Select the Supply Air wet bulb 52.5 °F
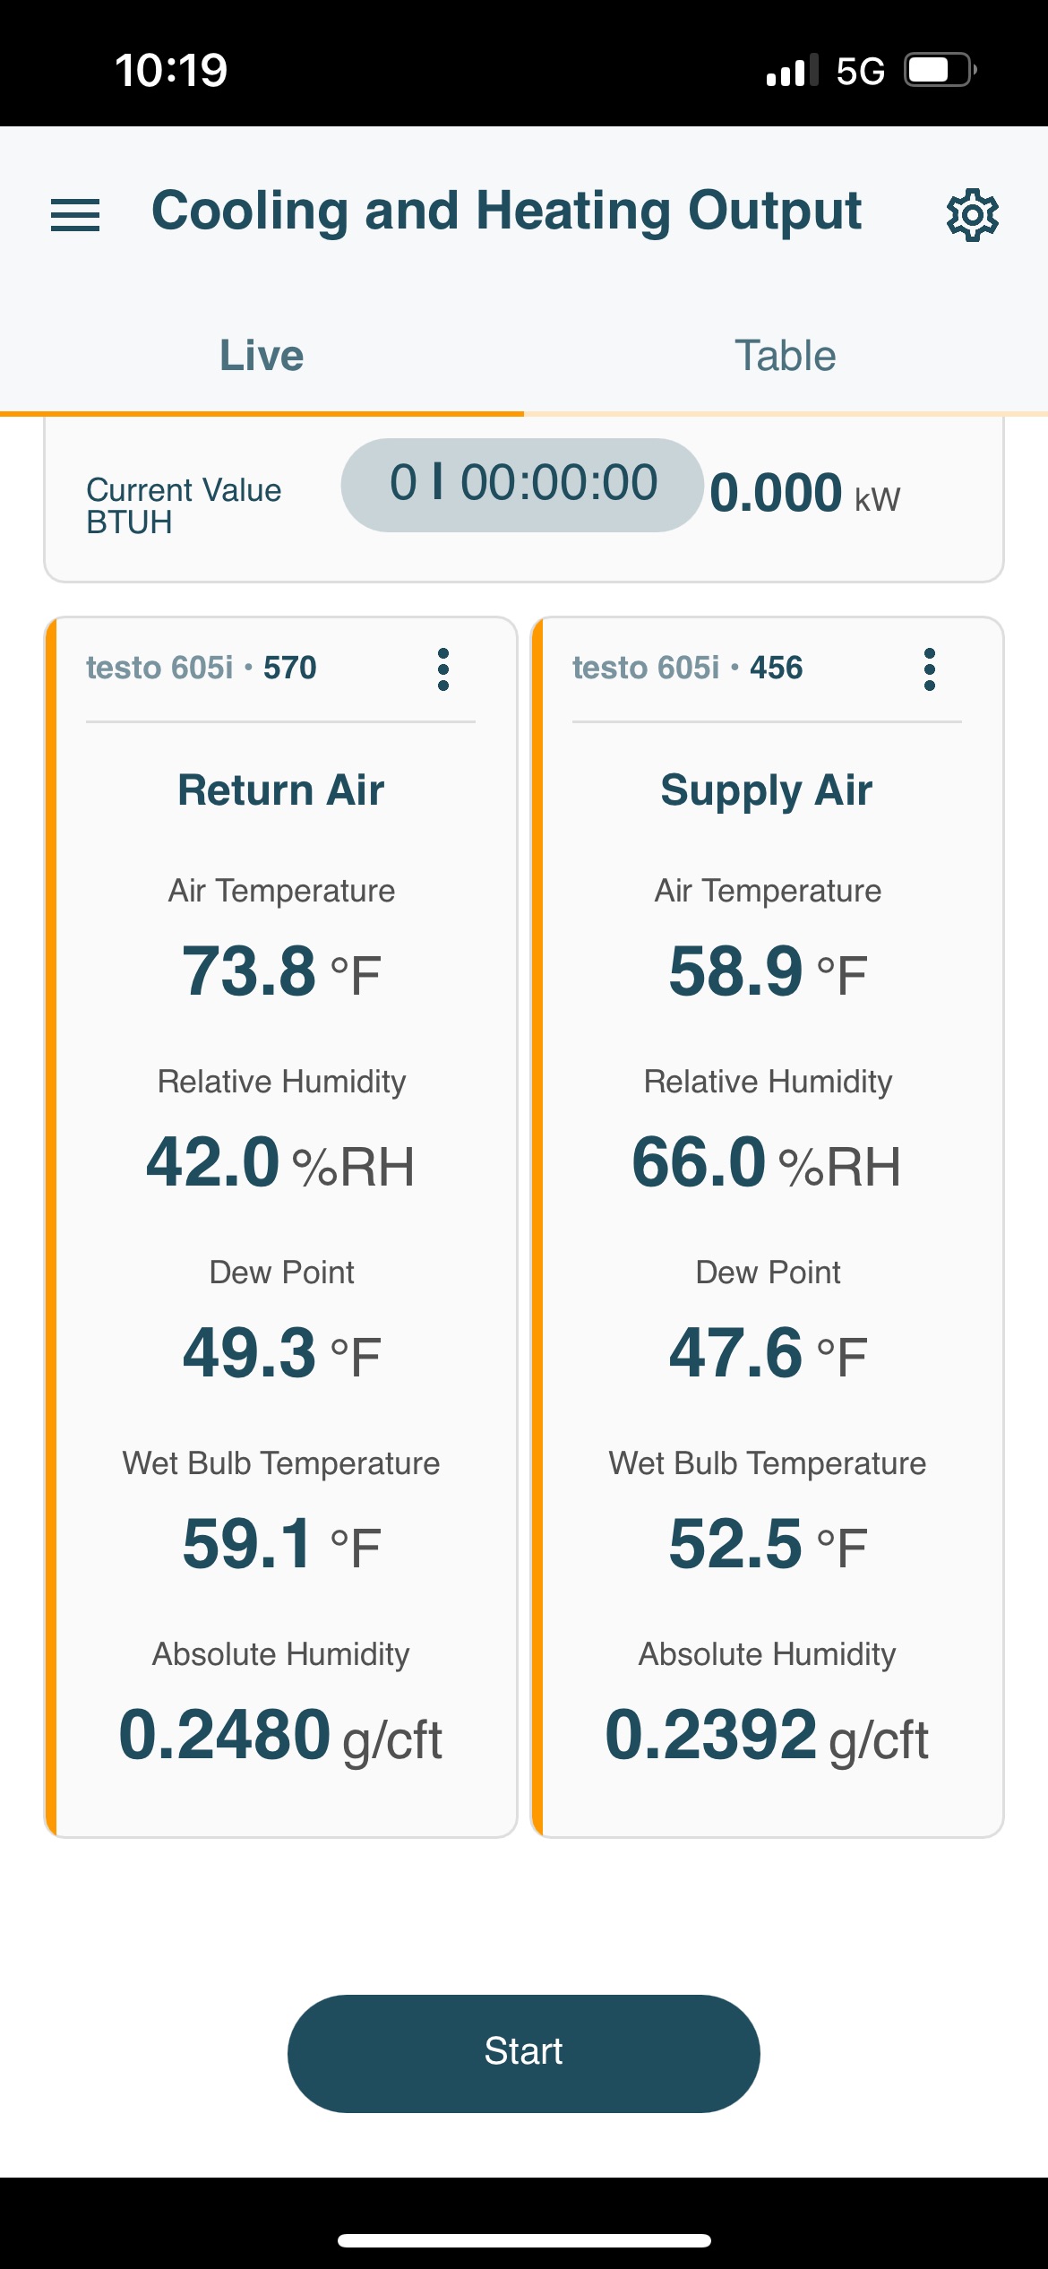Image resolution: width=1048 pixels, height=2269 pixels. click(x=768, y=1544)
